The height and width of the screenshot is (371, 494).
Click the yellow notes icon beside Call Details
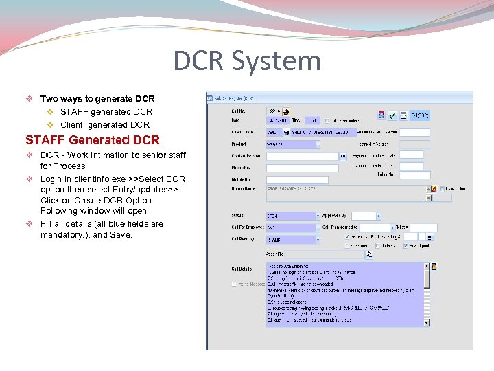click(434, 267)
